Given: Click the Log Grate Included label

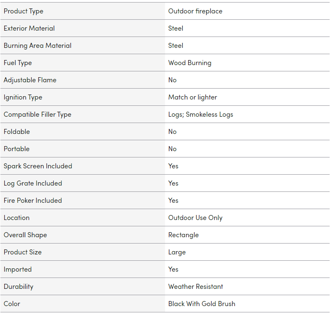Looking at the screenshot, I should [x=33, y=183].
